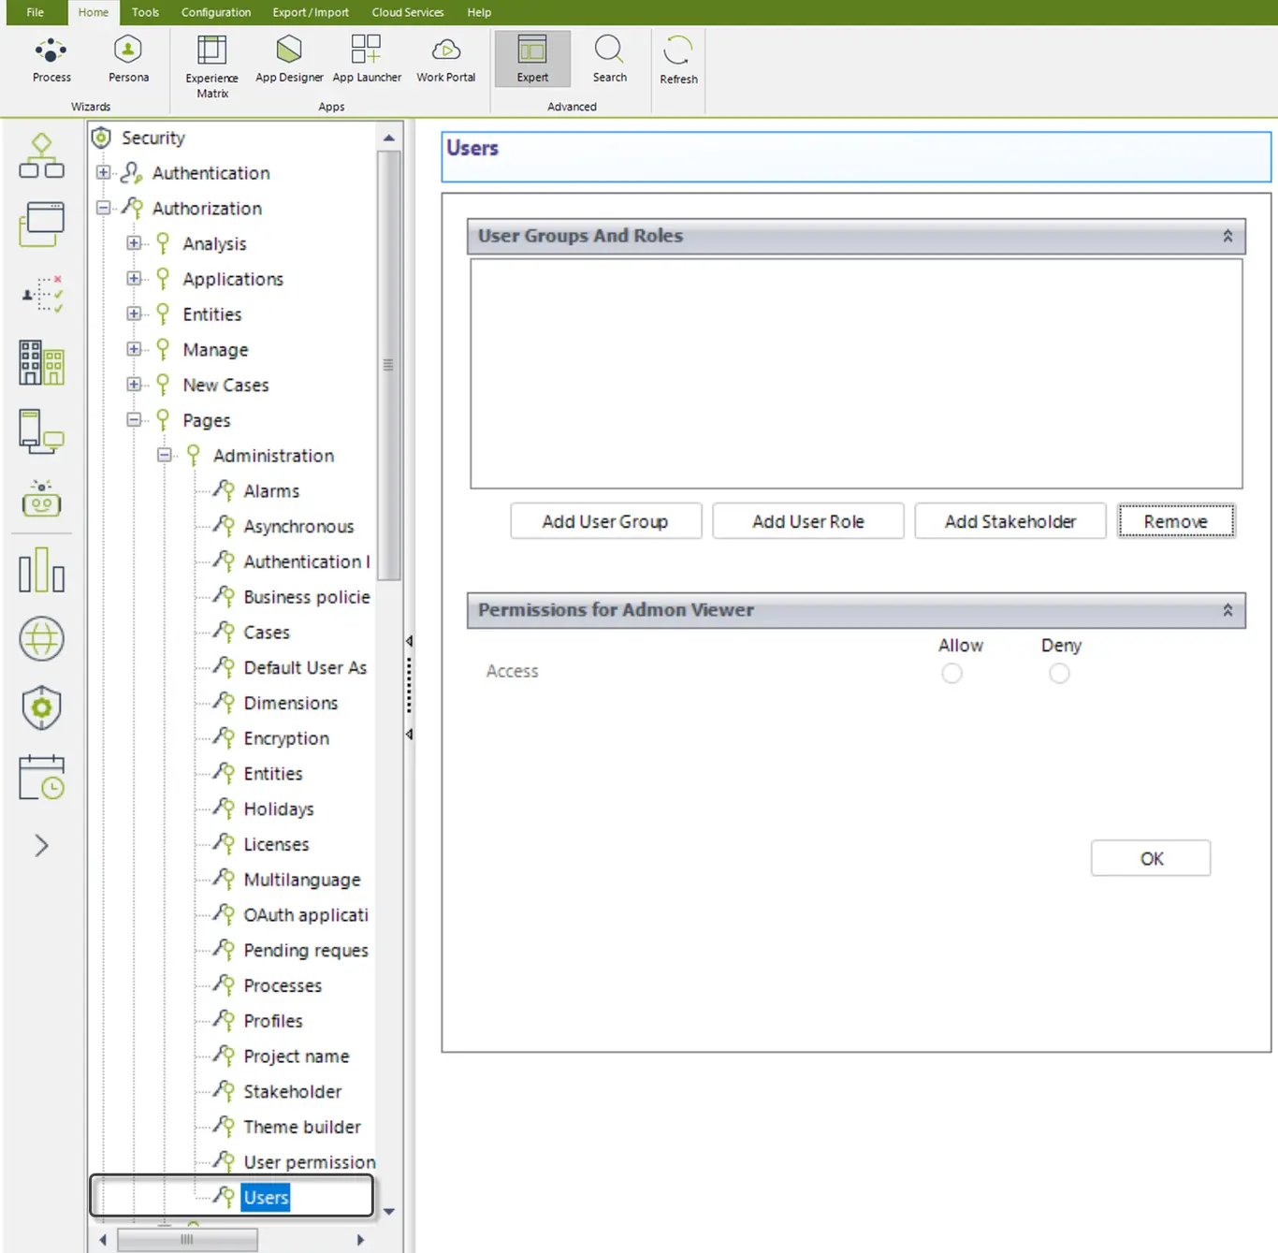Select the Deny radio button for Access
1278x1253 pixels.
coord(1059,673)
